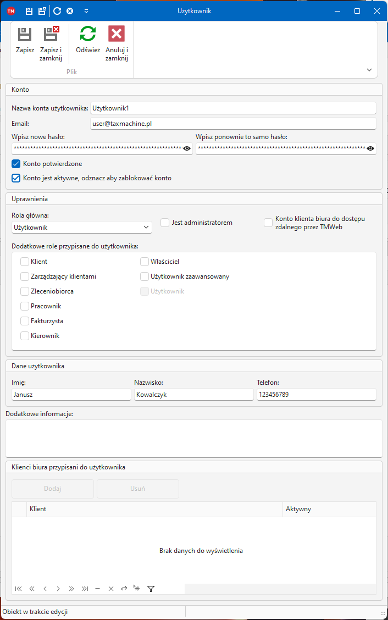This screenshot has width=388, height=620.
Task: Uncheck the Konto jest aktywne checkbox
Action: coord(16,178)
